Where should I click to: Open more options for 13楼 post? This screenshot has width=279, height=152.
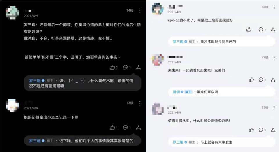(x=140, y=103)
